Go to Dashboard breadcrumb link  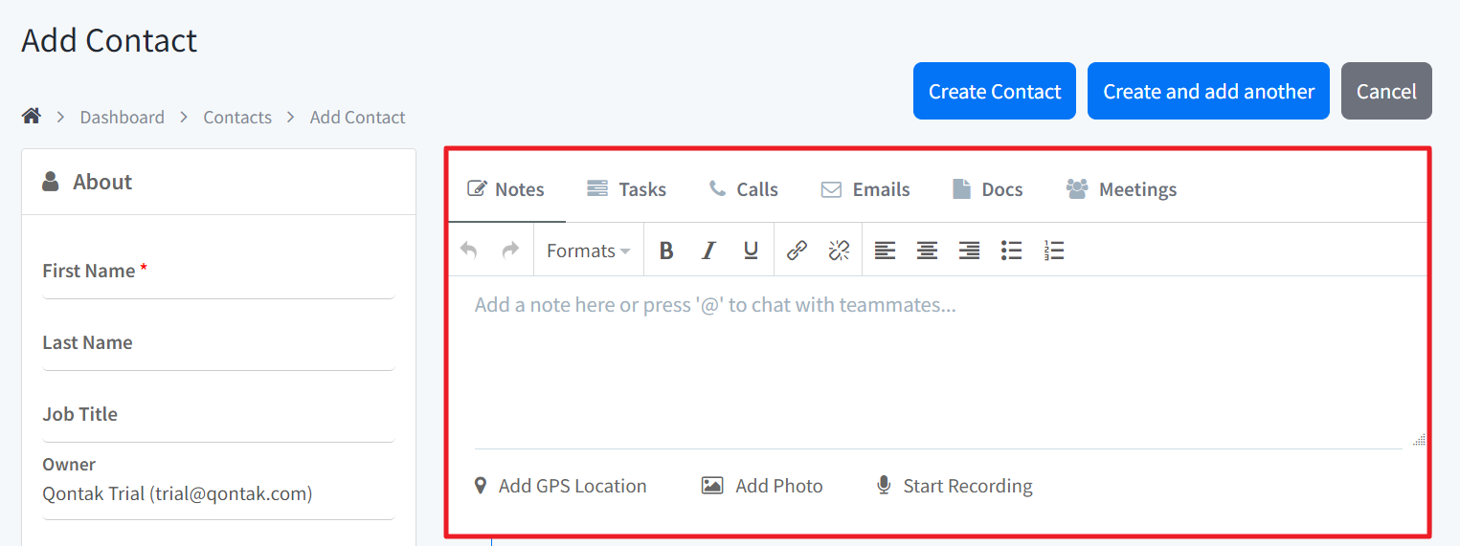pos(122,117)
